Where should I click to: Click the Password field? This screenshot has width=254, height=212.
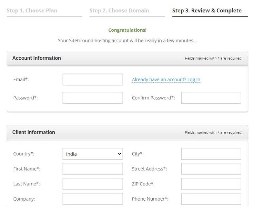point(93,98)
